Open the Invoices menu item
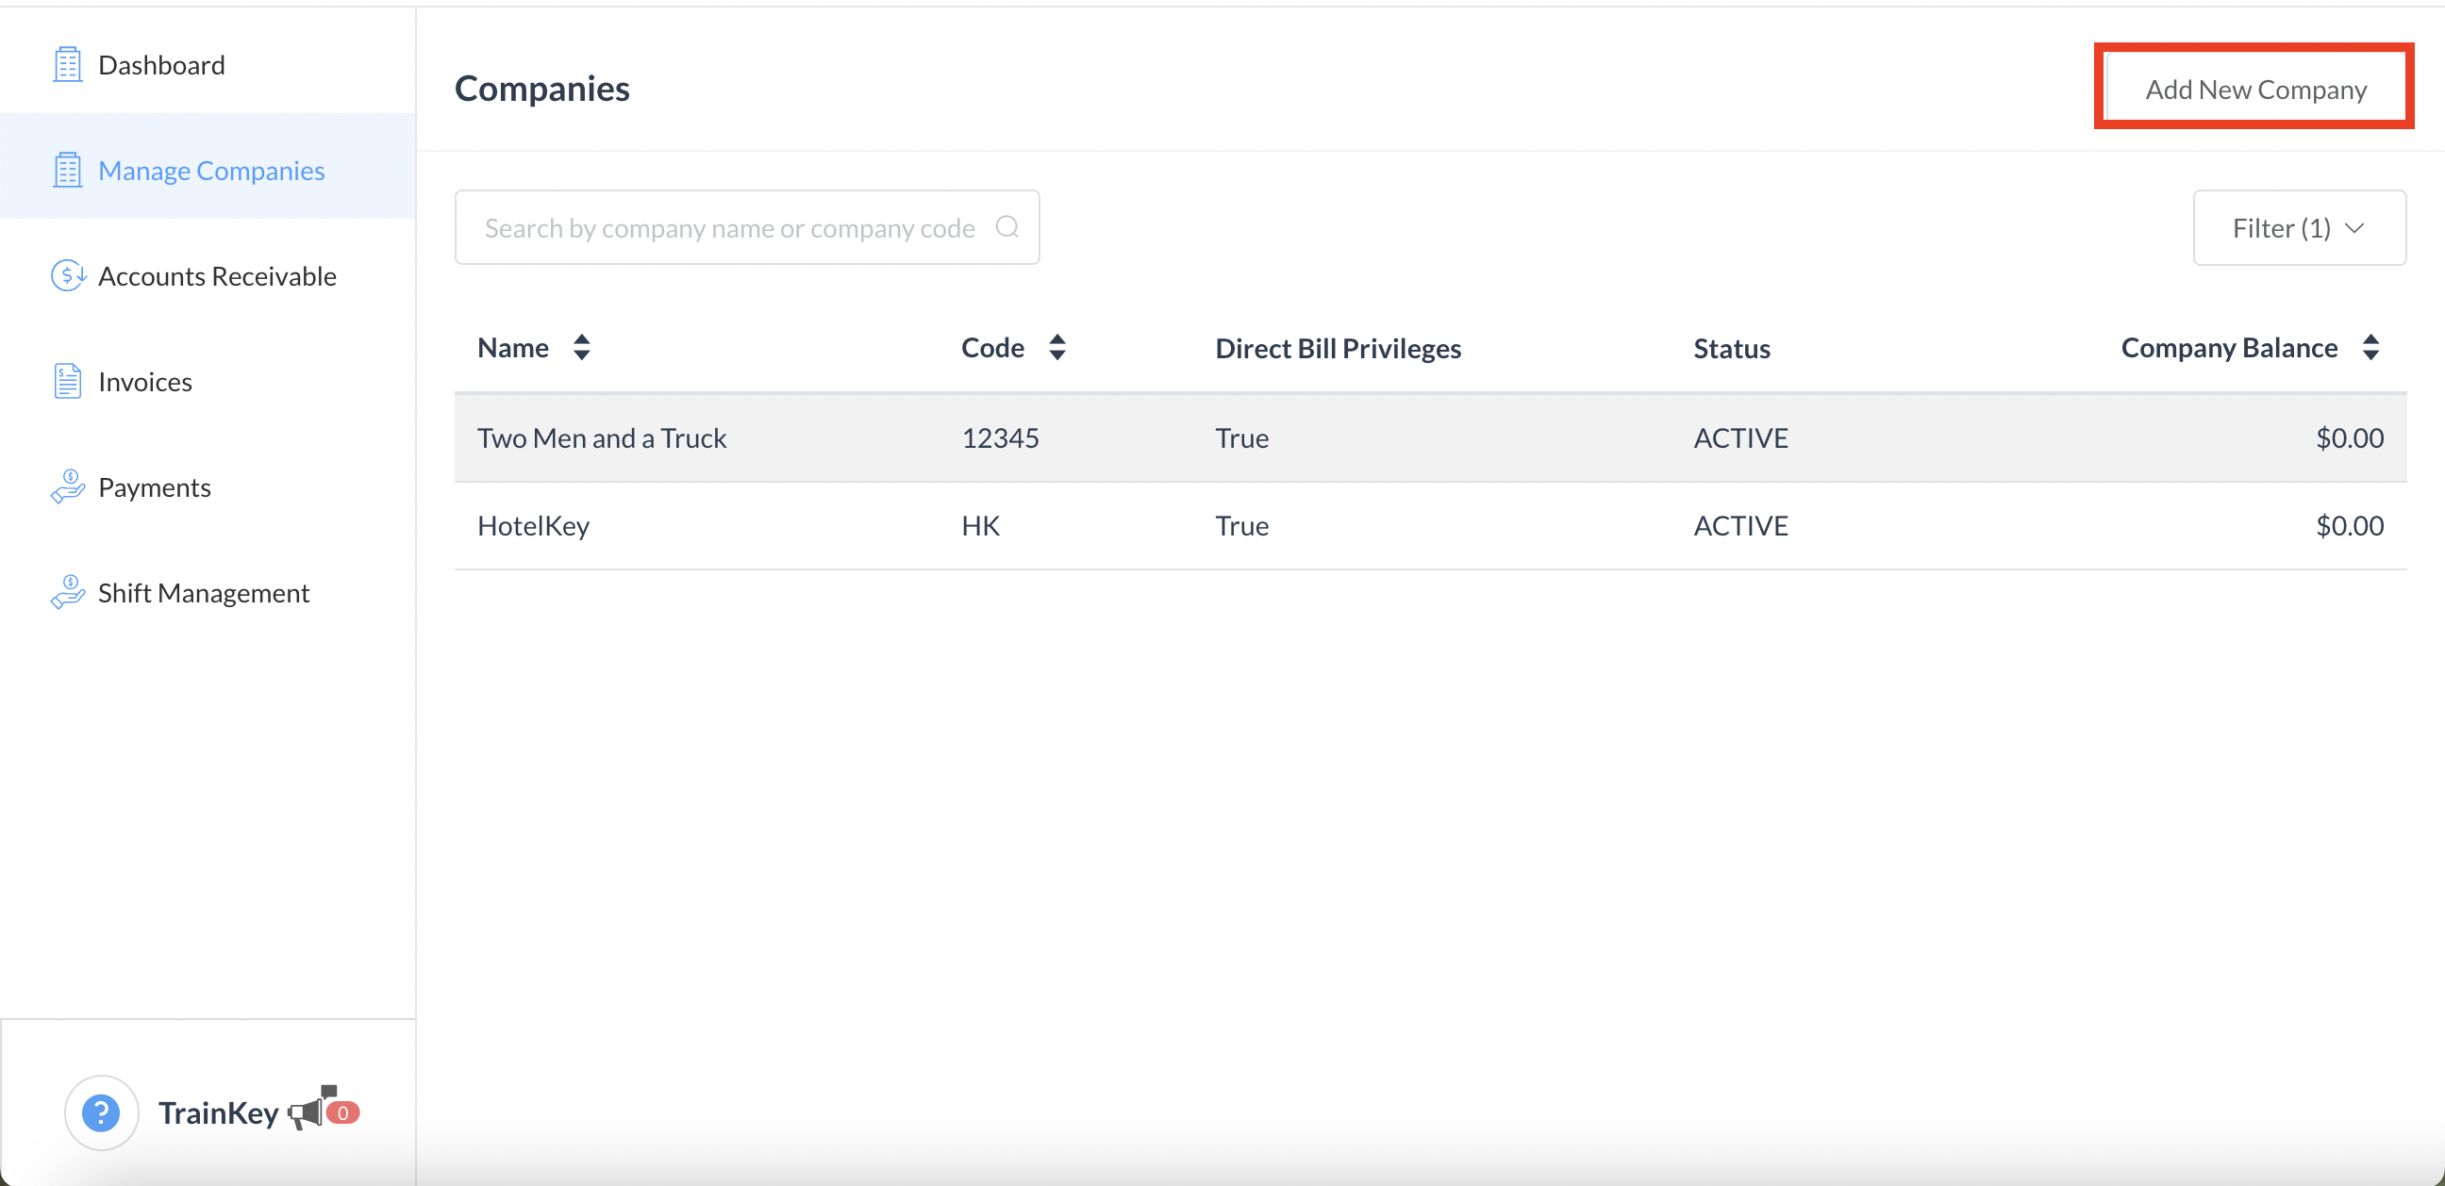This screenshot has height=1186, width=2445. coord(144,382)
